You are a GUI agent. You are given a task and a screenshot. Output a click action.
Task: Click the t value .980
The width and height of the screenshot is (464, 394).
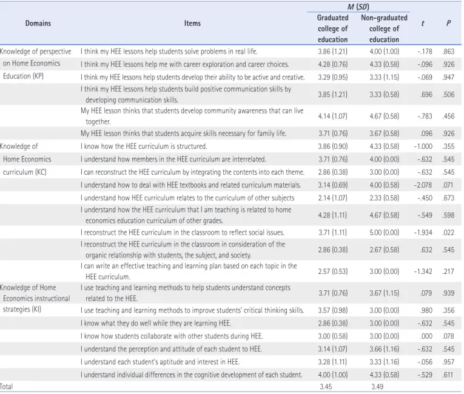click(x=426, y=310)
